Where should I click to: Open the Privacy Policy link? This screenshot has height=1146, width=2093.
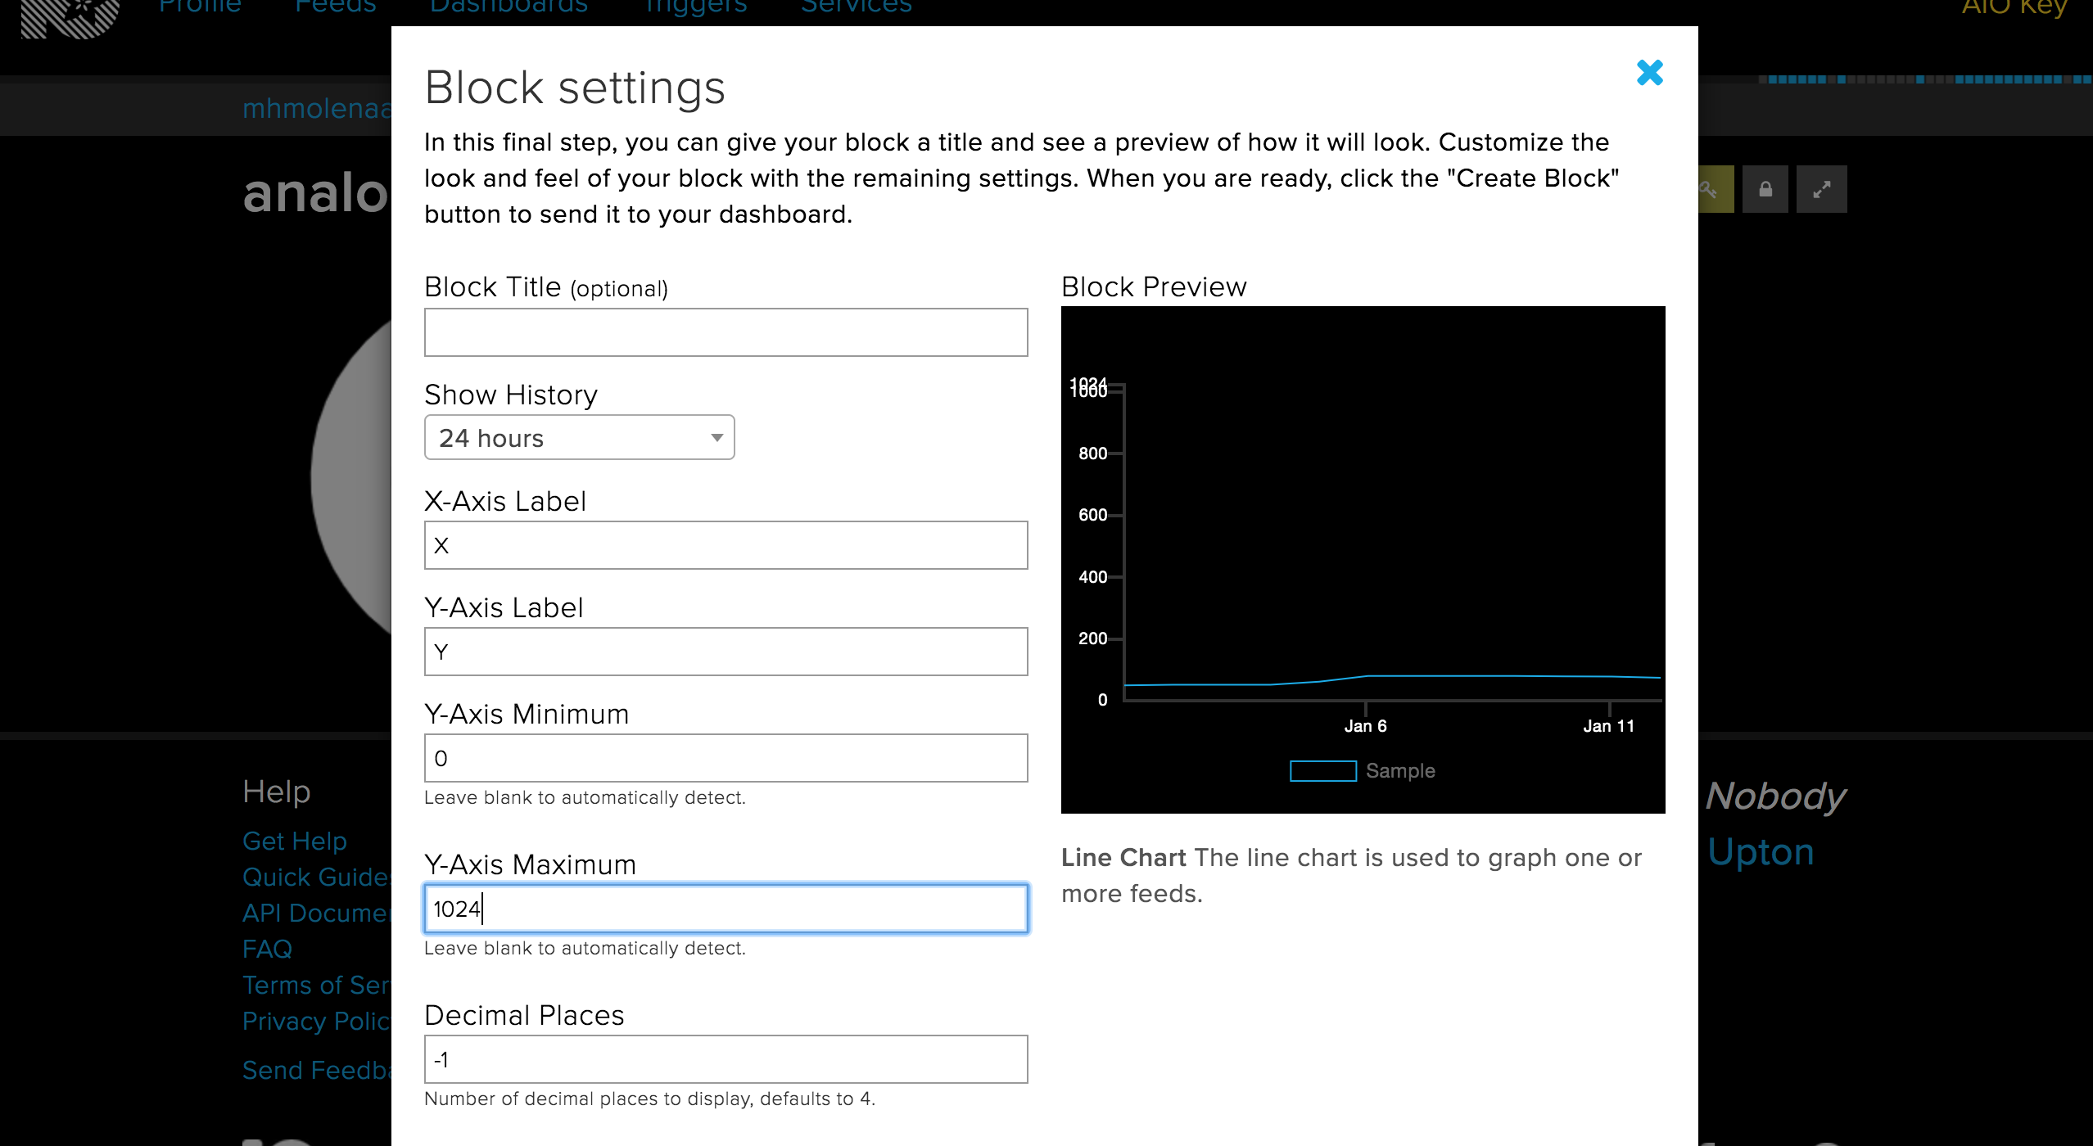pos(317,1021)
